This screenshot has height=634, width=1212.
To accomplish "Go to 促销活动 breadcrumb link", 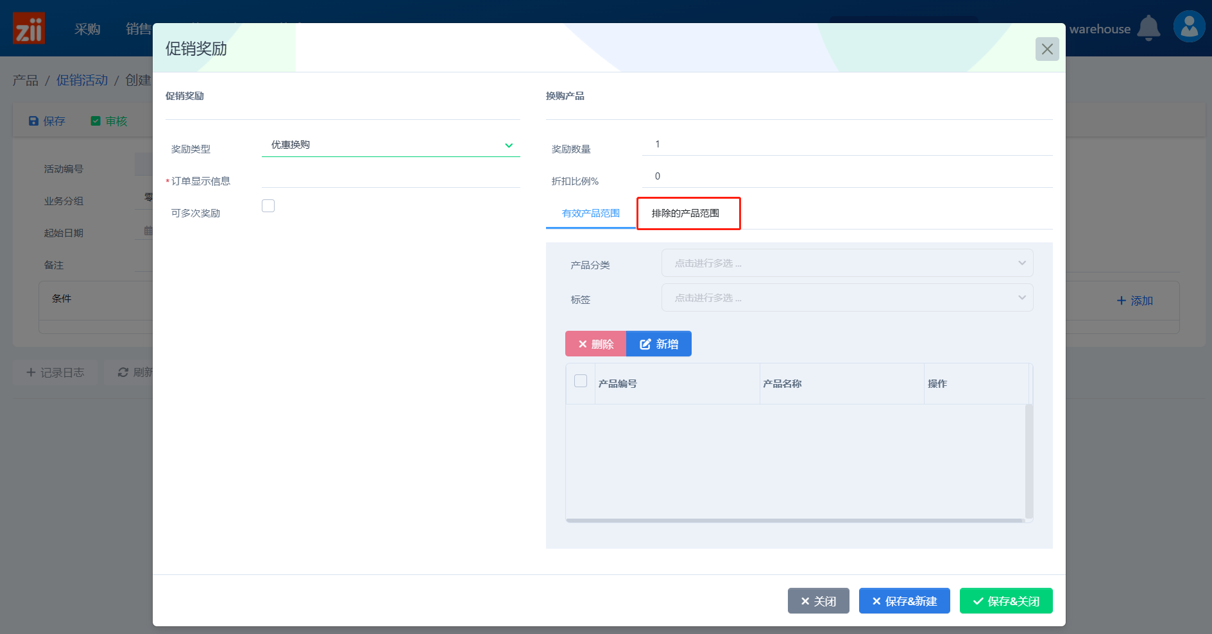I will click(82, 80).
